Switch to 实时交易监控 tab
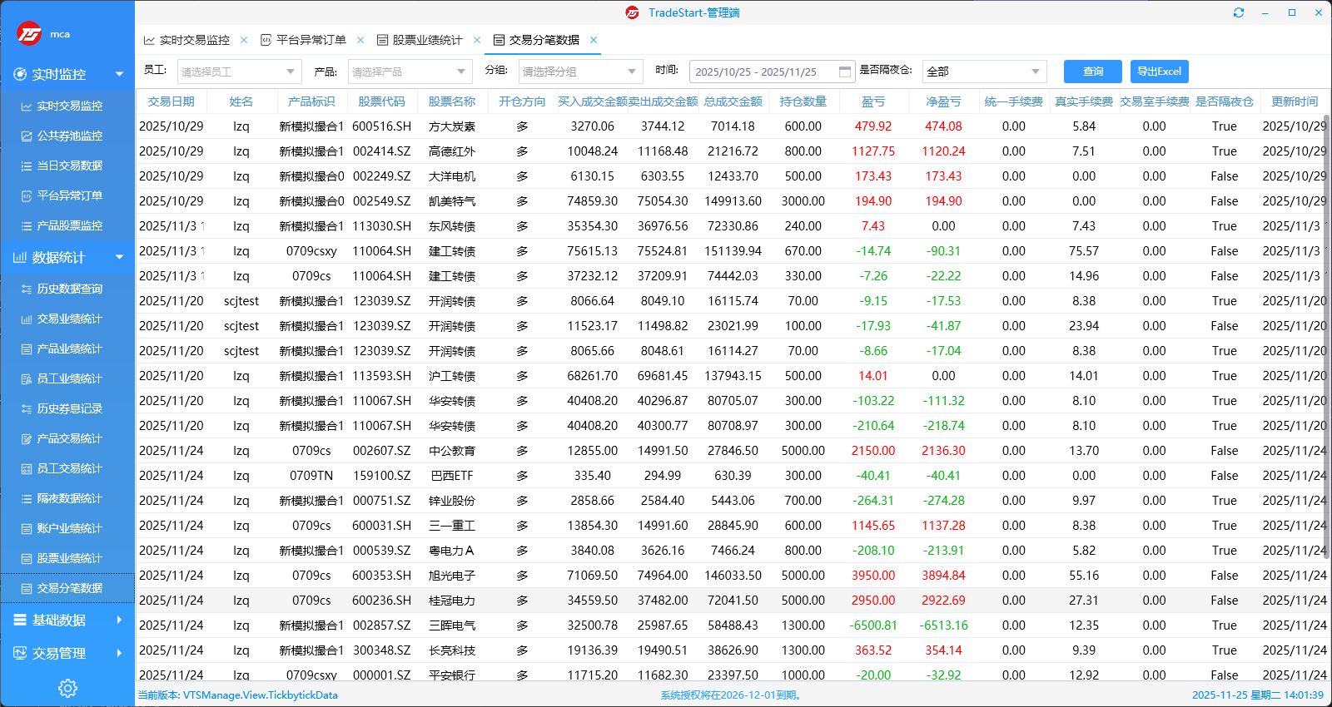The width and height of the screenshot is (1332, 707). tap(194, 40)
